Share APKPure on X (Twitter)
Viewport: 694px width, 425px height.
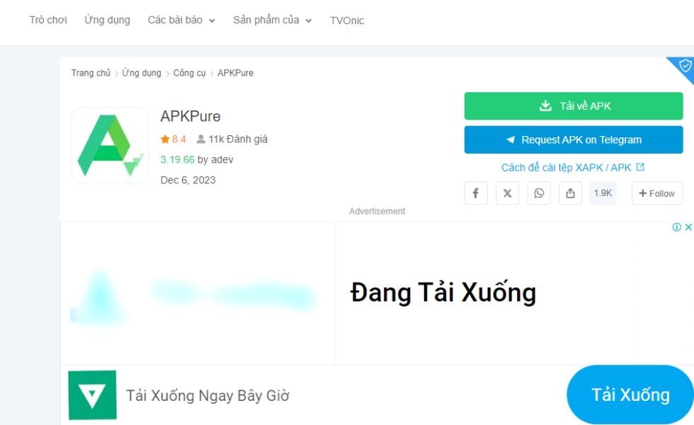(x=507, y=193)
